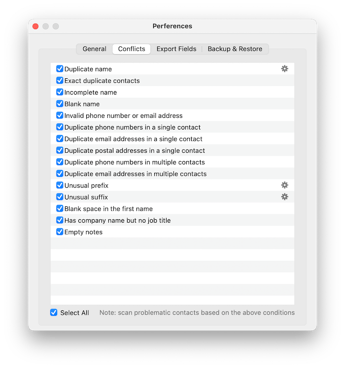Click the 'Exact duplicate contacts' row label
The width and height of the screenshot is (345, 368).
pos(102,81)
